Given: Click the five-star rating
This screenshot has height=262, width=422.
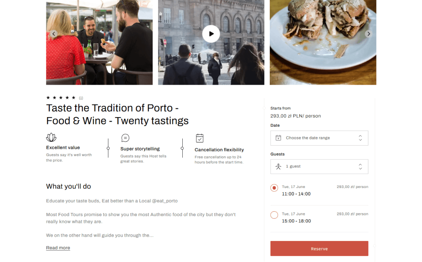Looking at the screenshot, I should coord(61,98).
